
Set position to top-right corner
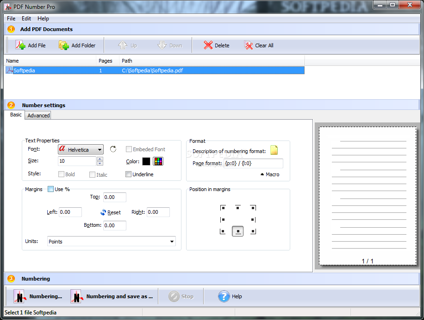(253, 208)
